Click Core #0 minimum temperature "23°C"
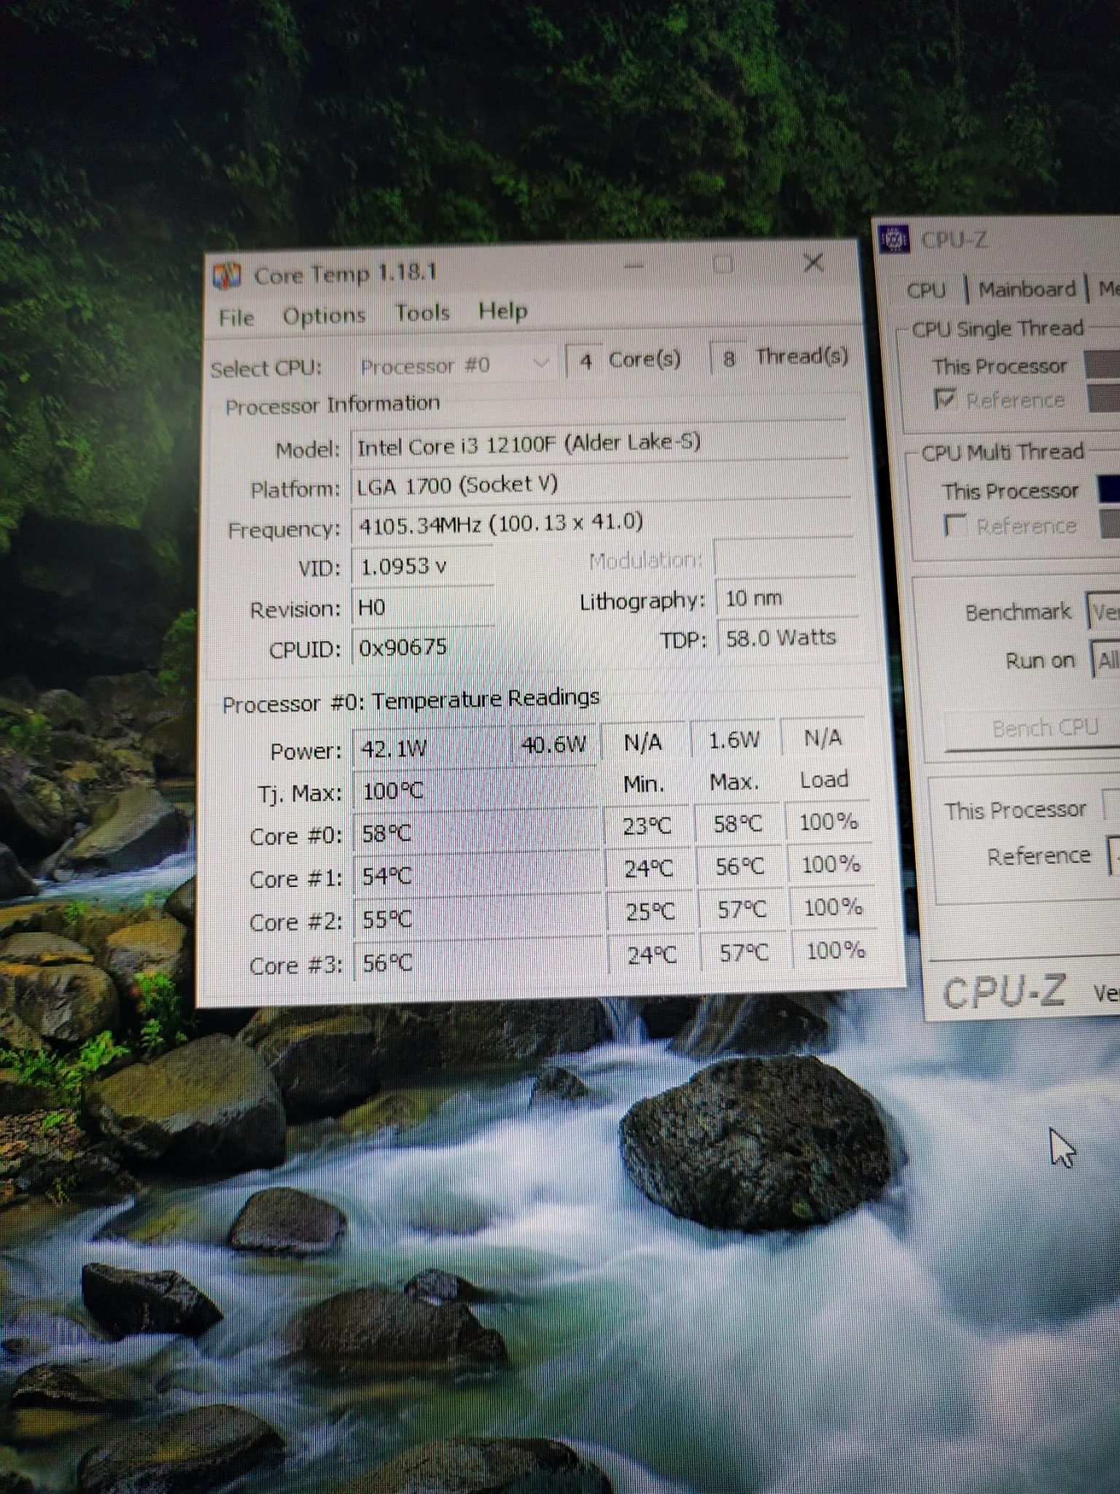This screenshot has height=1494, width=1120. 647,827
